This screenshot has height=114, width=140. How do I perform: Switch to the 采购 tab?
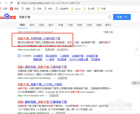(89, 25)
